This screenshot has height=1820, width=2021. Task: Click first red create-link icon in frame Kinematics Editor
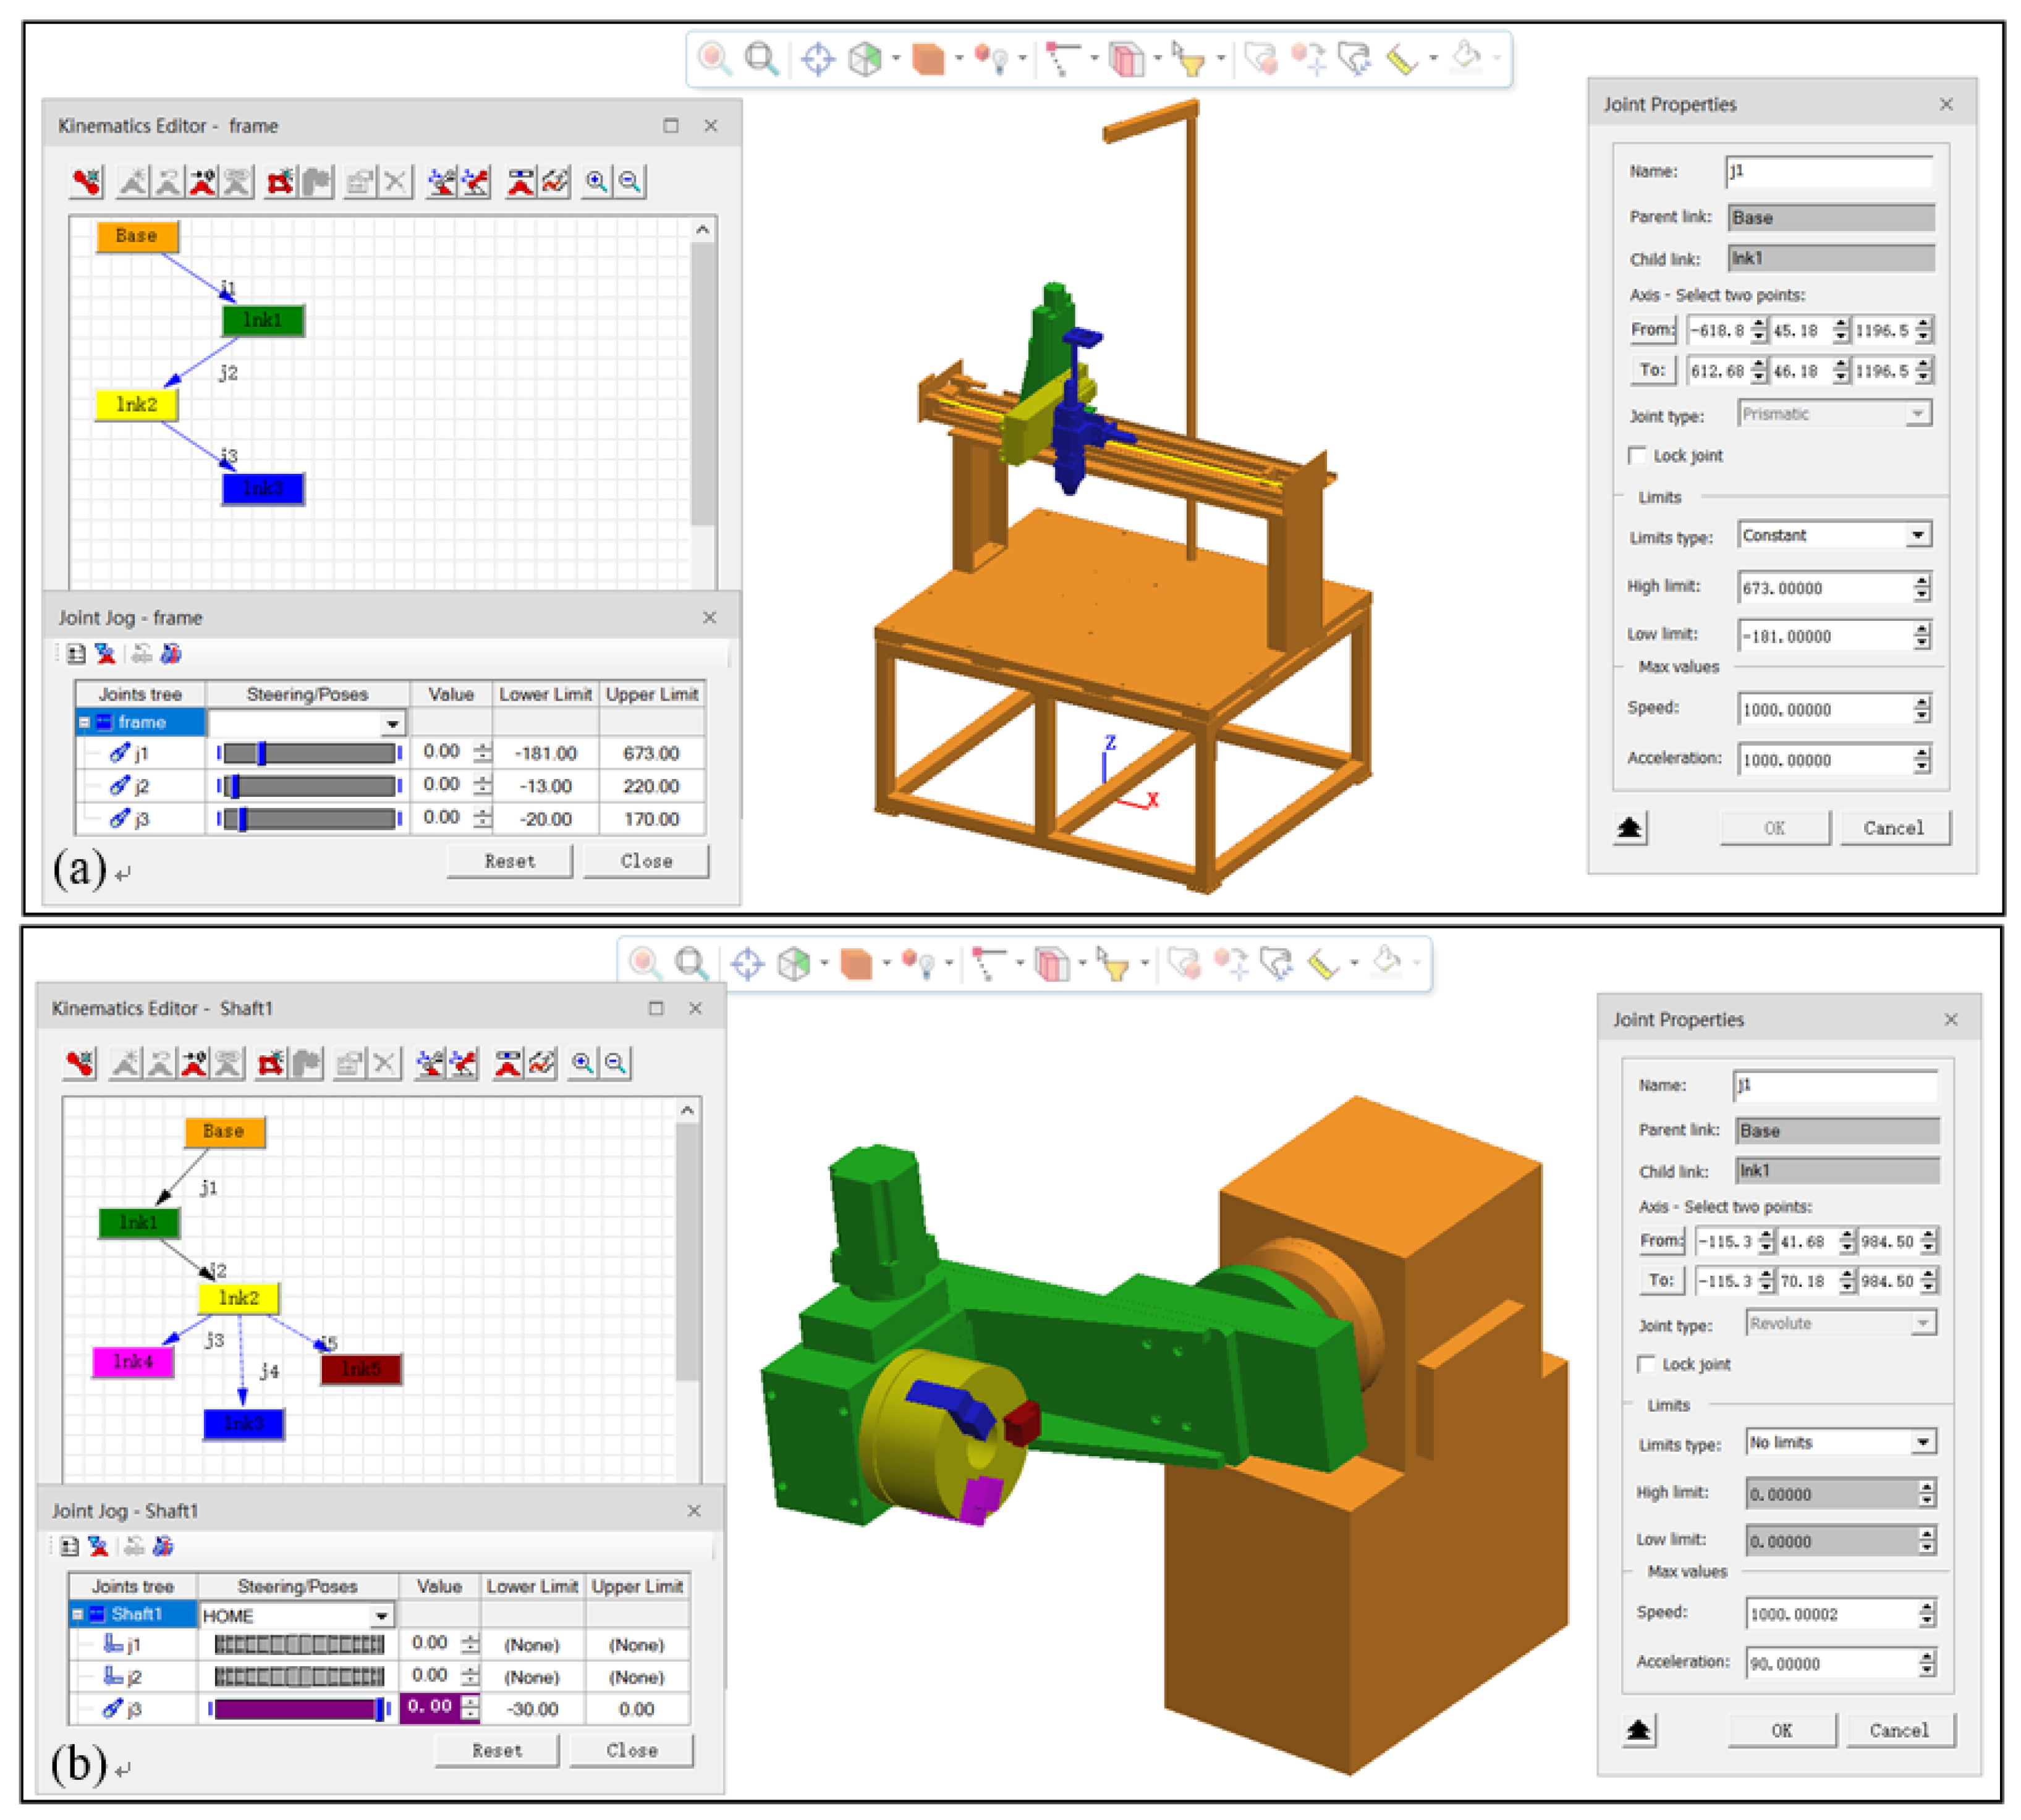click(87, 182)
